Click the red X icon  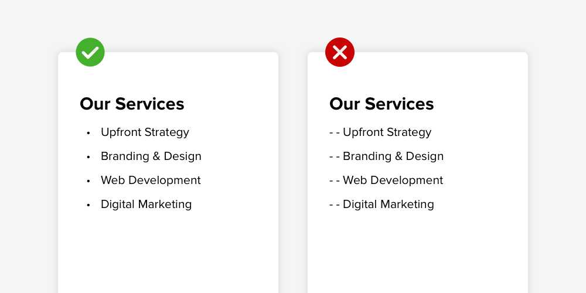click(x=340, y=52)
